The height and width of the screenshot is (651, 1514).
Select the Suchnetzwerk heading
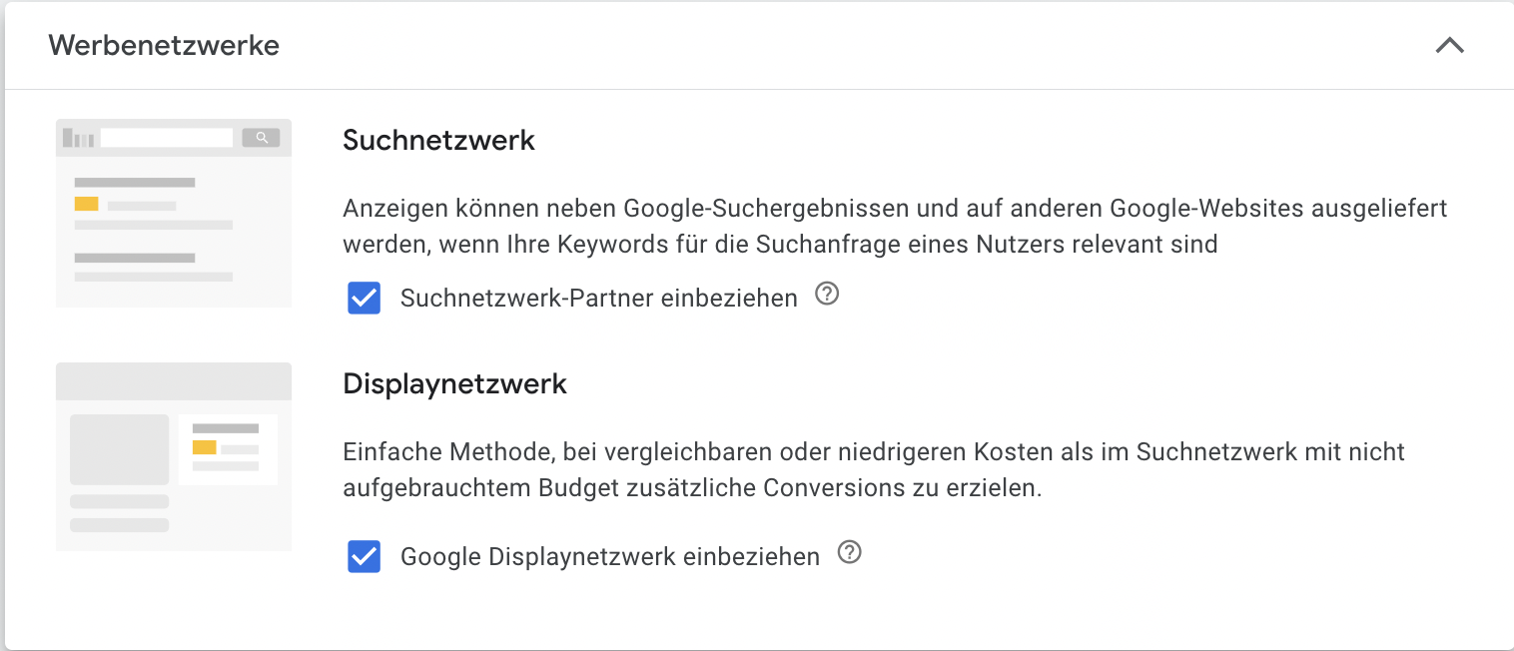pos(439,140)
